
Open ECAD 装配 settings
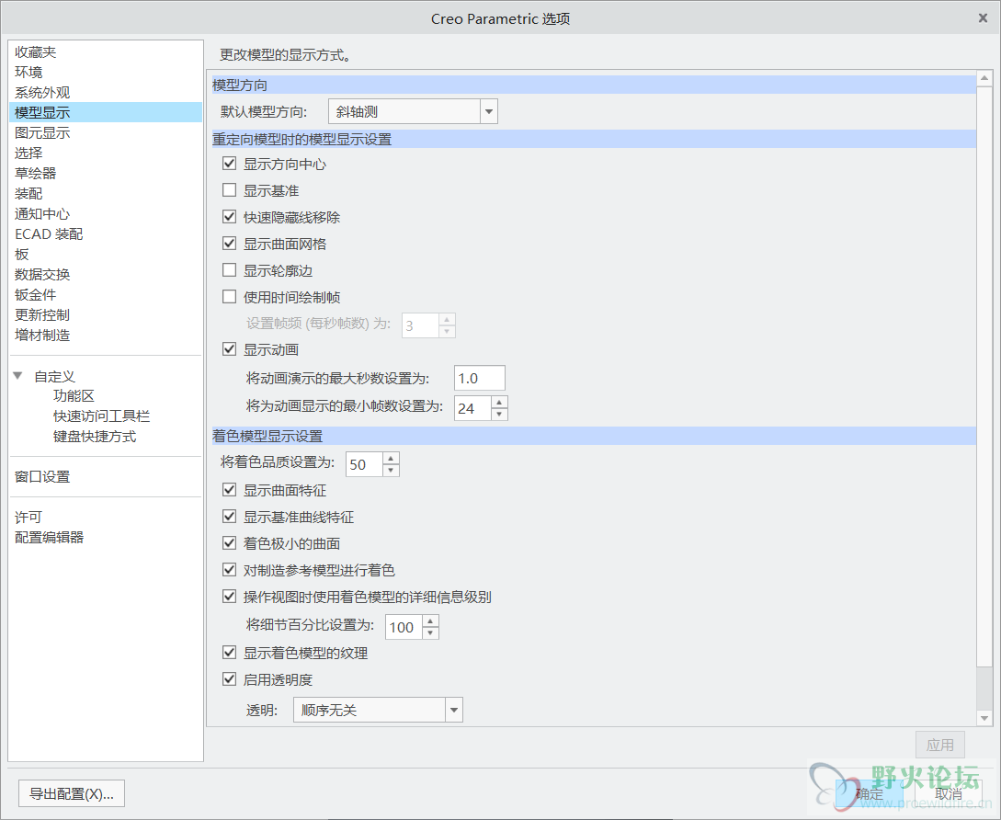point(49,234)
